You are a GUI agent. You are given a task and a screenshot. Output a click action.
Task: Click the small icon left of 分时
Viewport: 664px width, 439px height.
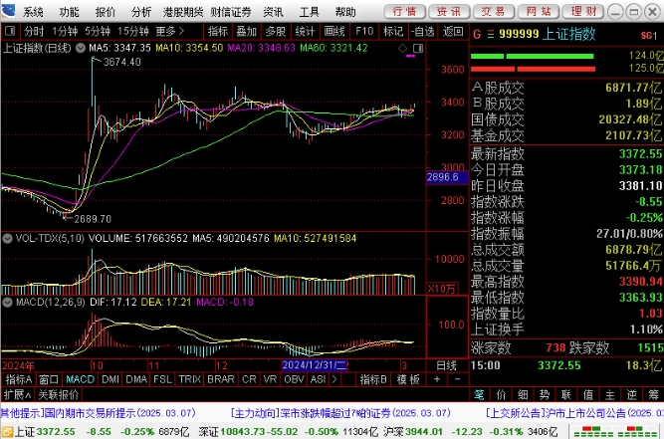[x=10, y=31]
